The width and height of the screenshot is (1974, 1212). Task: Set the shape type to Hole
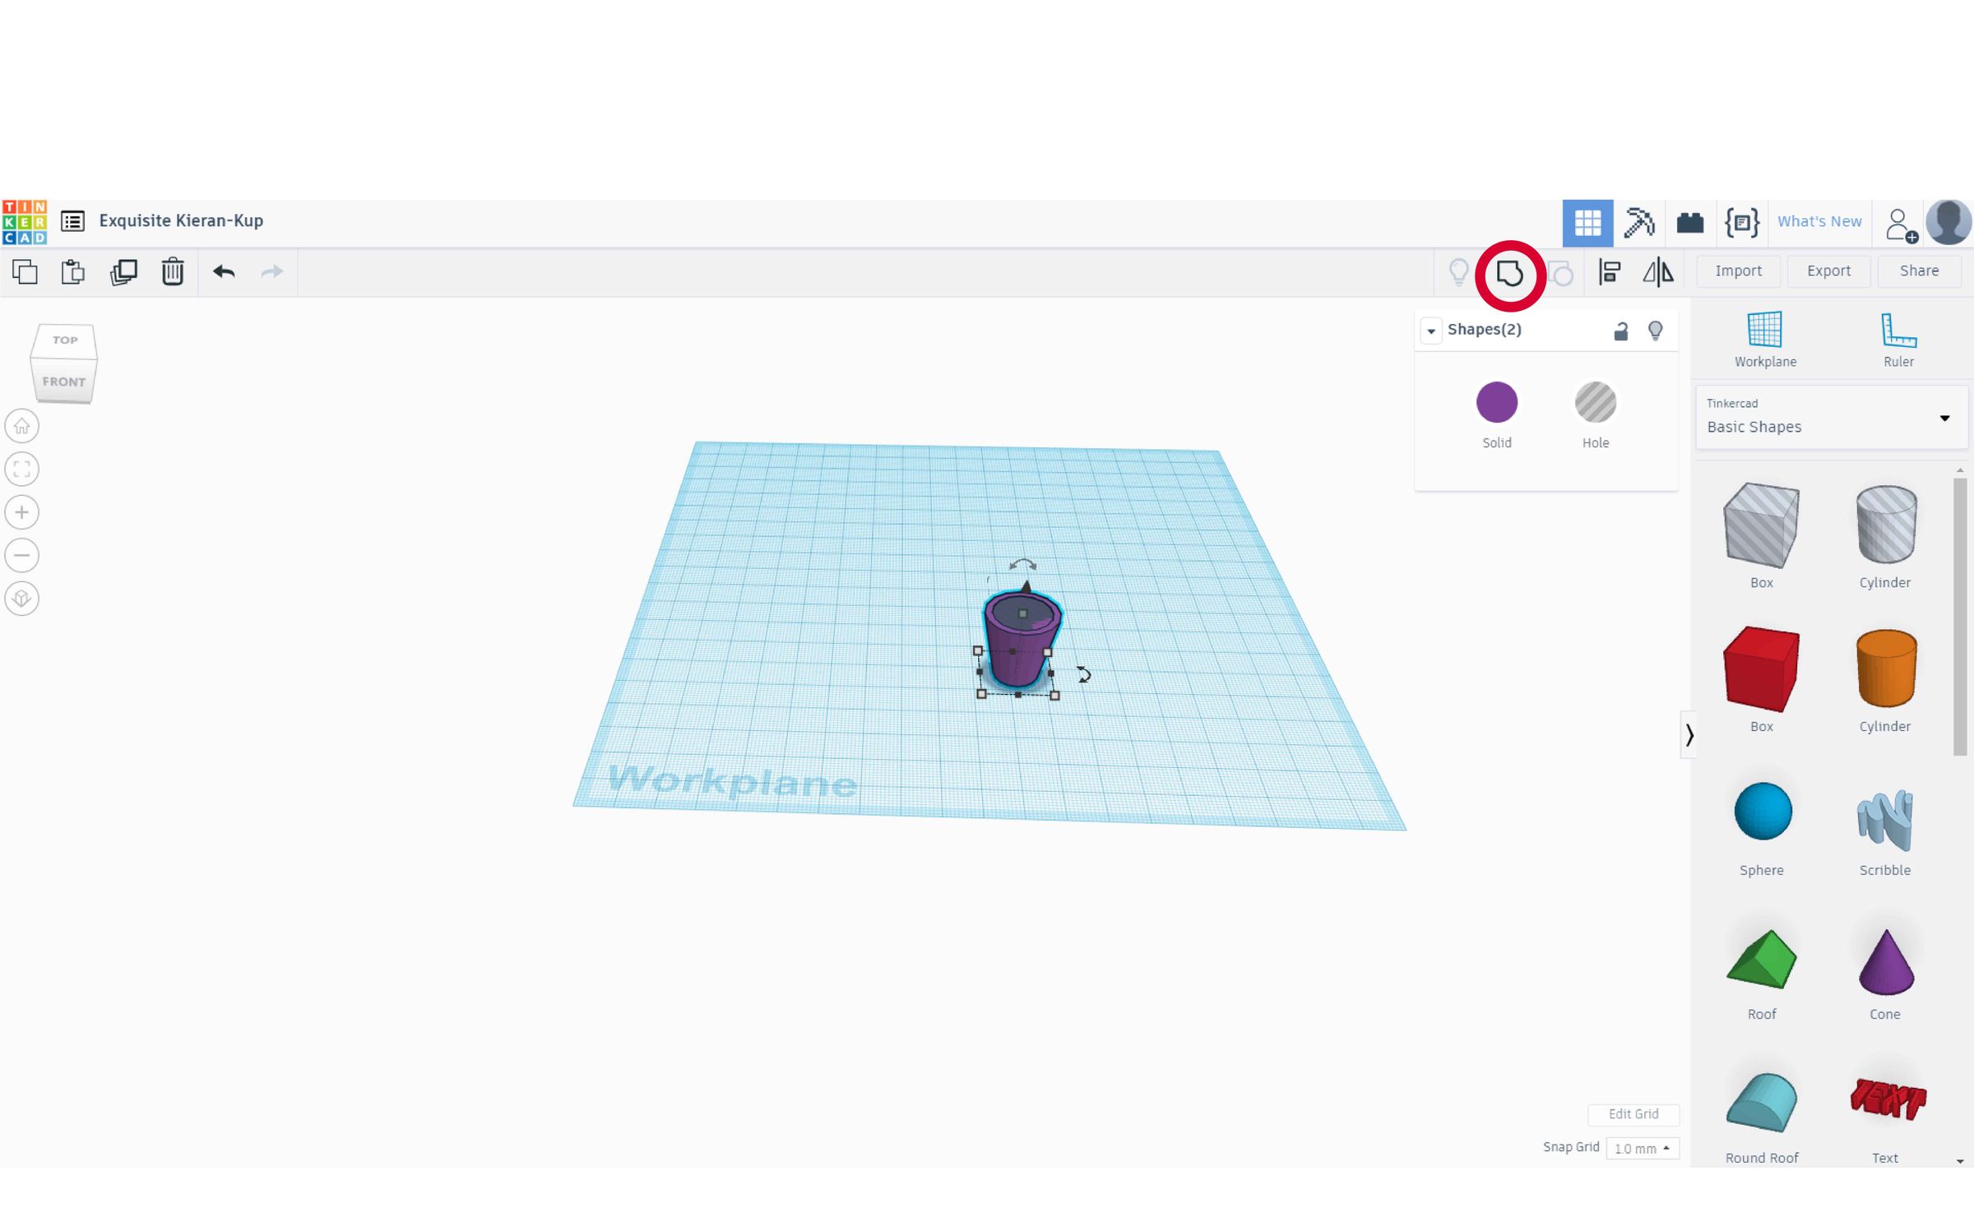pos(1595,402)
